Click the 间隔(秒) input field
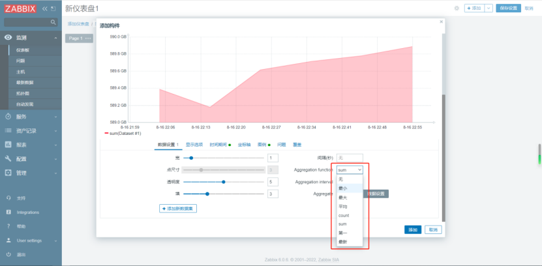 click(350, 158)
